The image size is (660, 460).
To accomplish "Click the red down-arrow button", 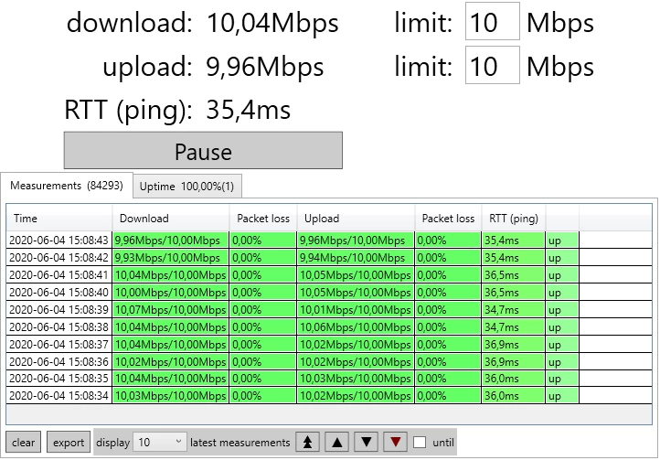I will click(x=395, y=442).
